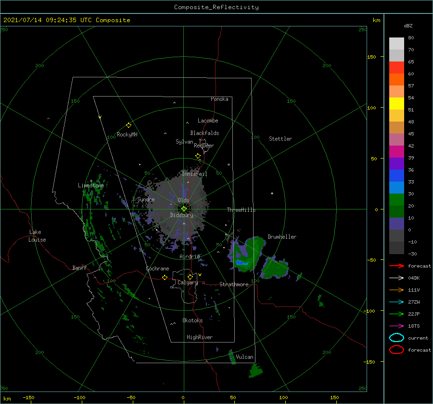Click the yellow diamond marker beside RockyMH

tap(128, 125)
